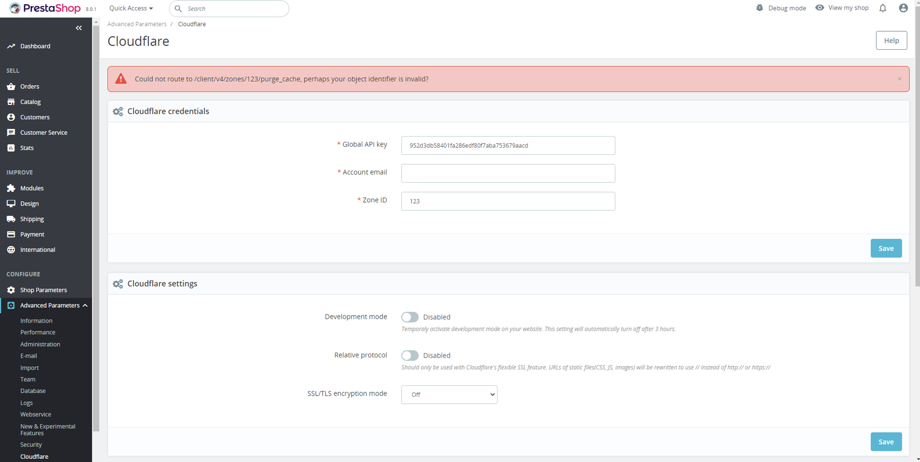Open SSL/TLS encryption mode dropdown
Screen dimensions: 920x462
[449, 395]
